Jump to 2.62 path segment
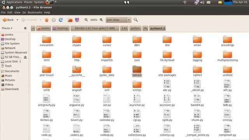Viewport: 249px width, 140px height. click(124, 28)
